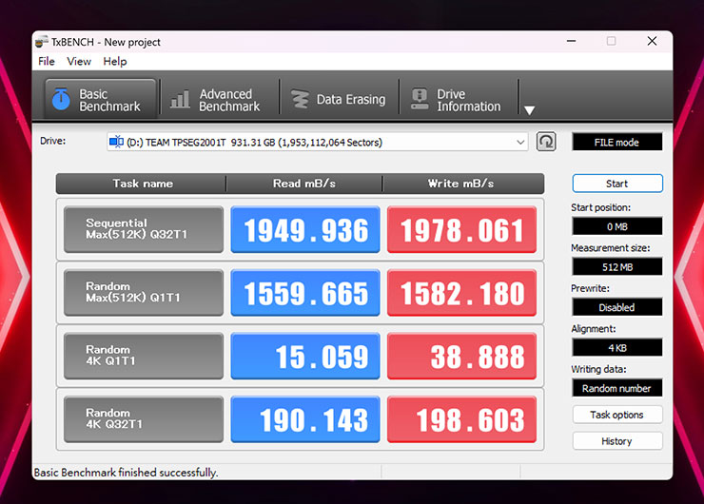Start the benchmark
The image size is (704, 504).
pos(617,184)
